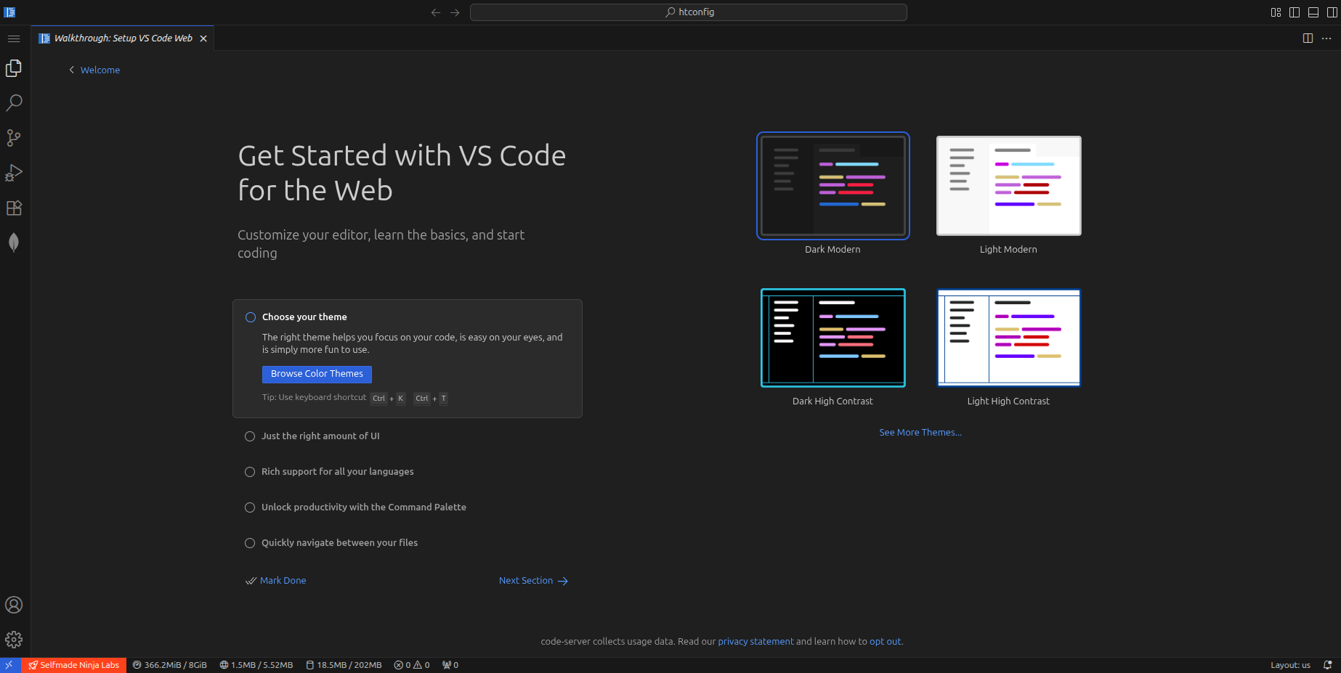
Task: Open the Explorer view in activity bar
Action: click(x=14, y=68)
